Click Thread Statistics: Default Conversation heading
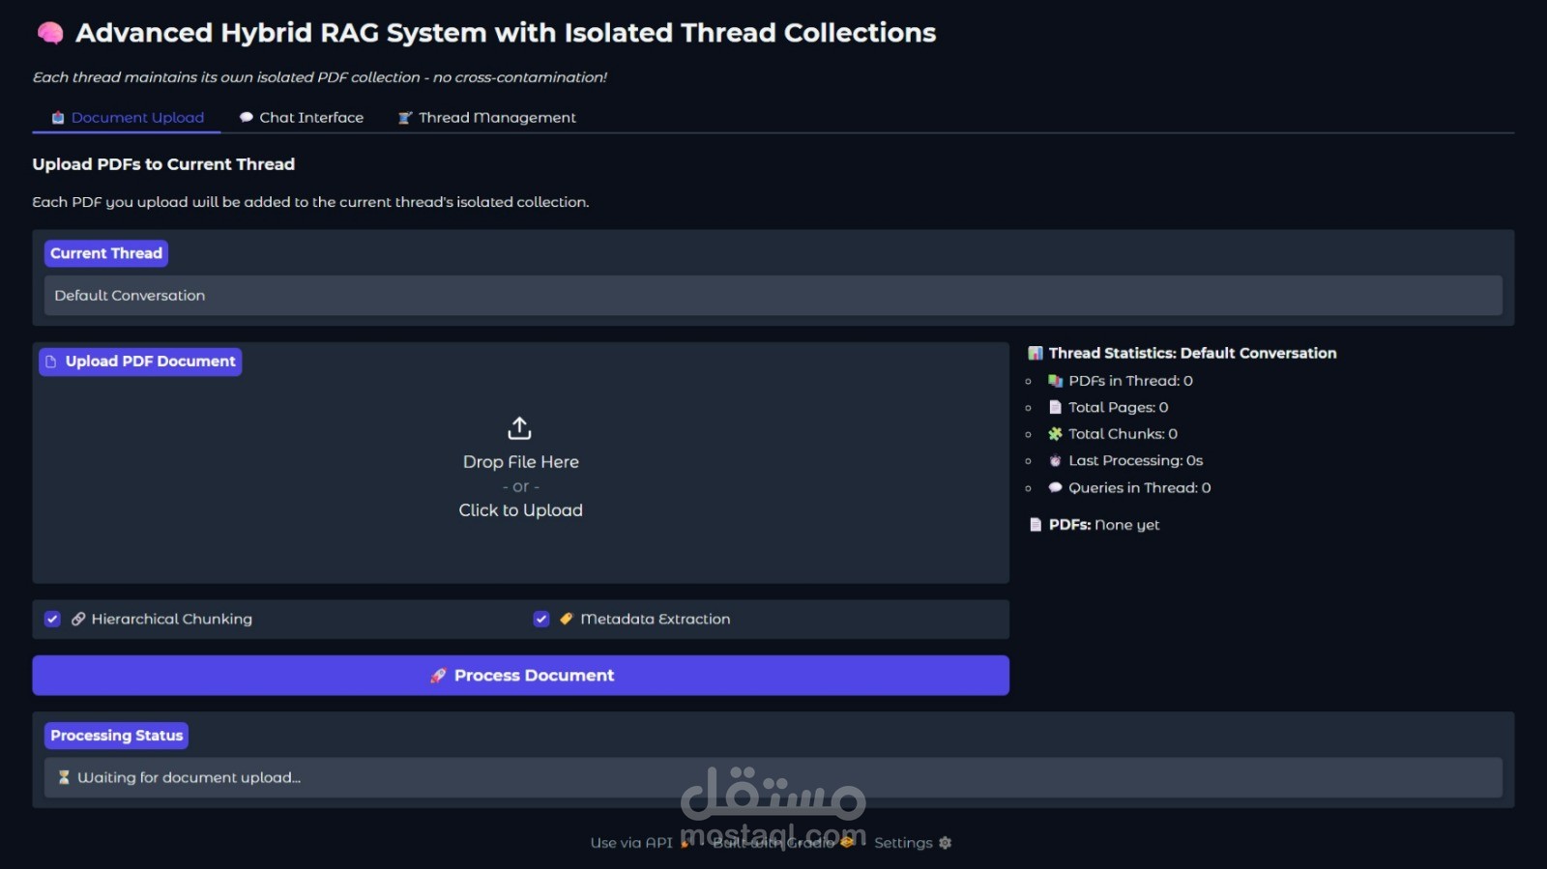Screen dimensions: 1547x869 click(1192, 354)
